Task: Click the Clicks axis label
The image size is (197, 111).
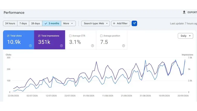Action: [x=8, y=55]
